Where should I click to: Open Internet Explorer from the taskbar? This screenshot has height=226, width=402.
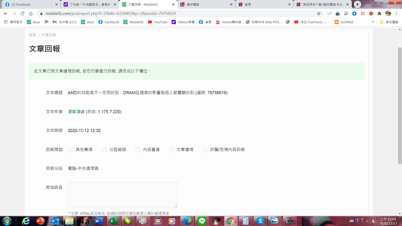point(26,221)
